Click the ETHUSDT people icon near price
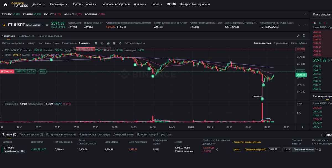 click(47, 25)
